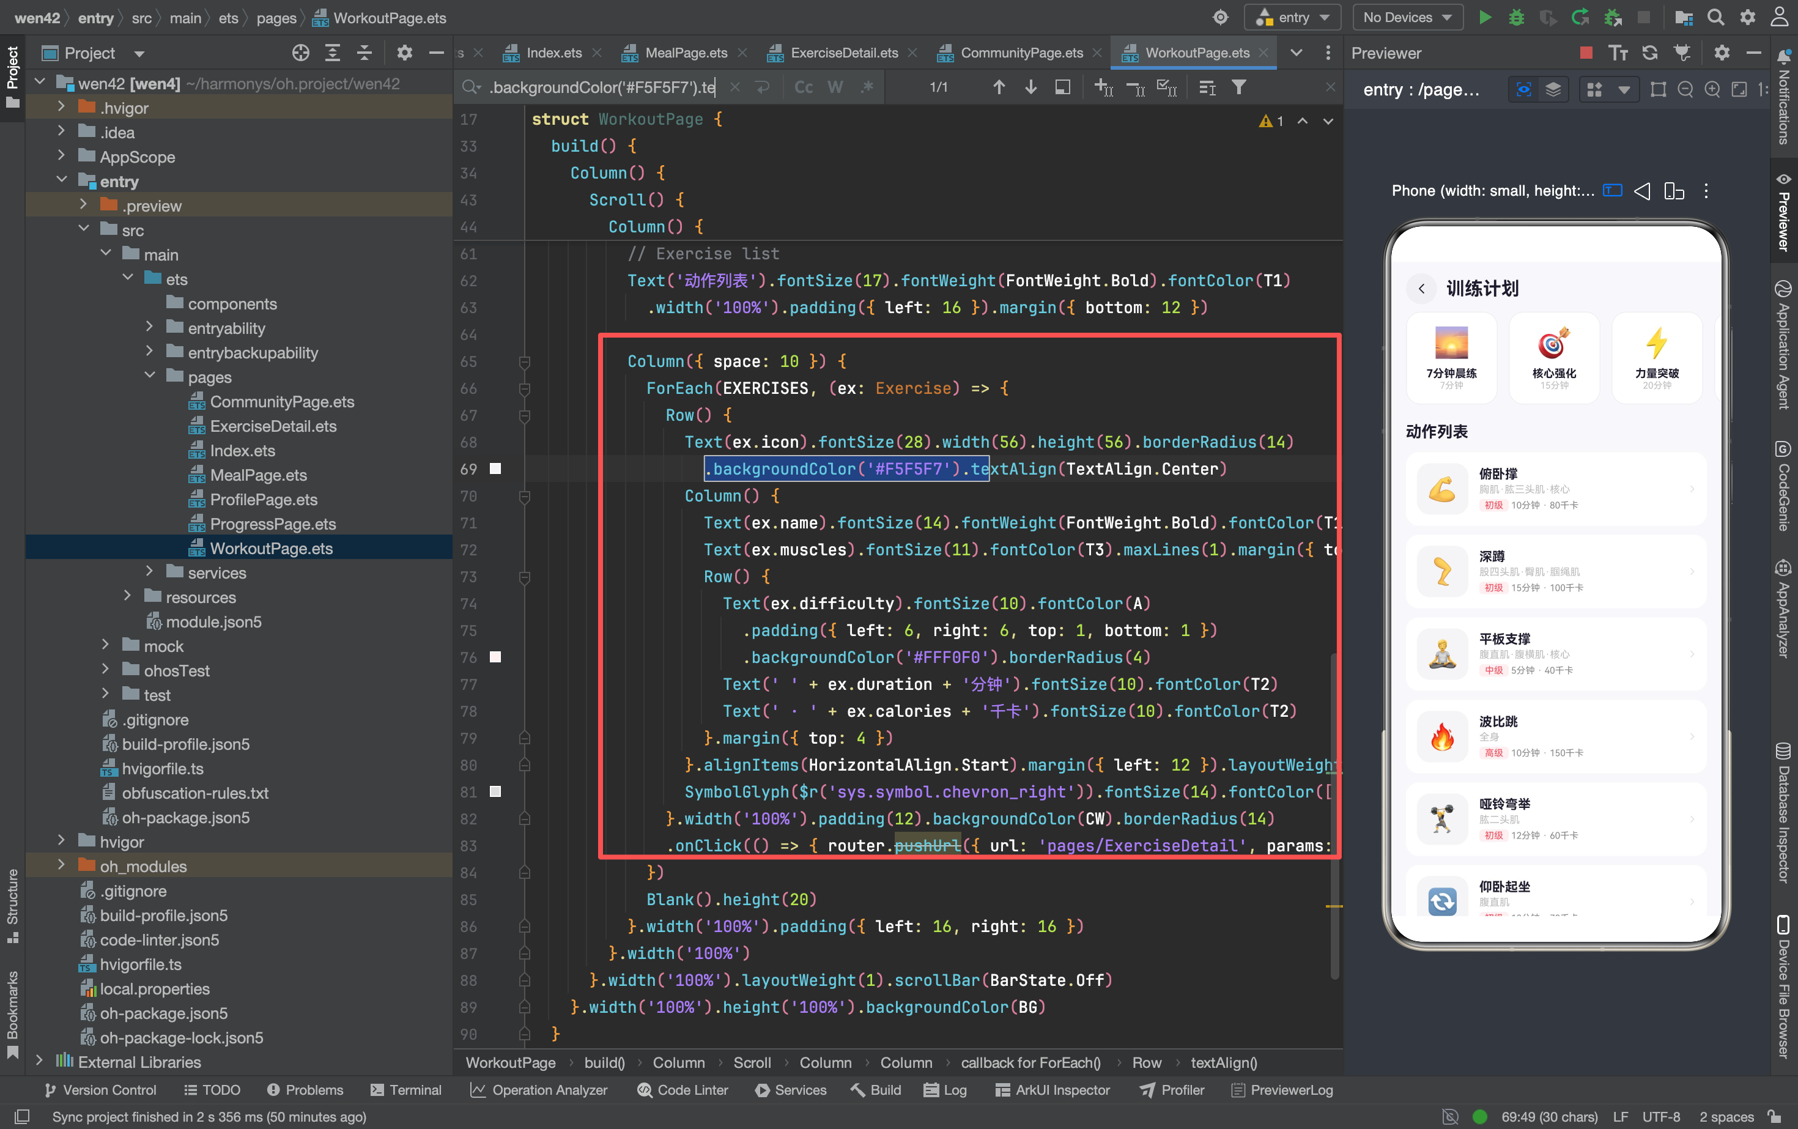Filter search results with the funnel icon

[x=1240, y=87]
